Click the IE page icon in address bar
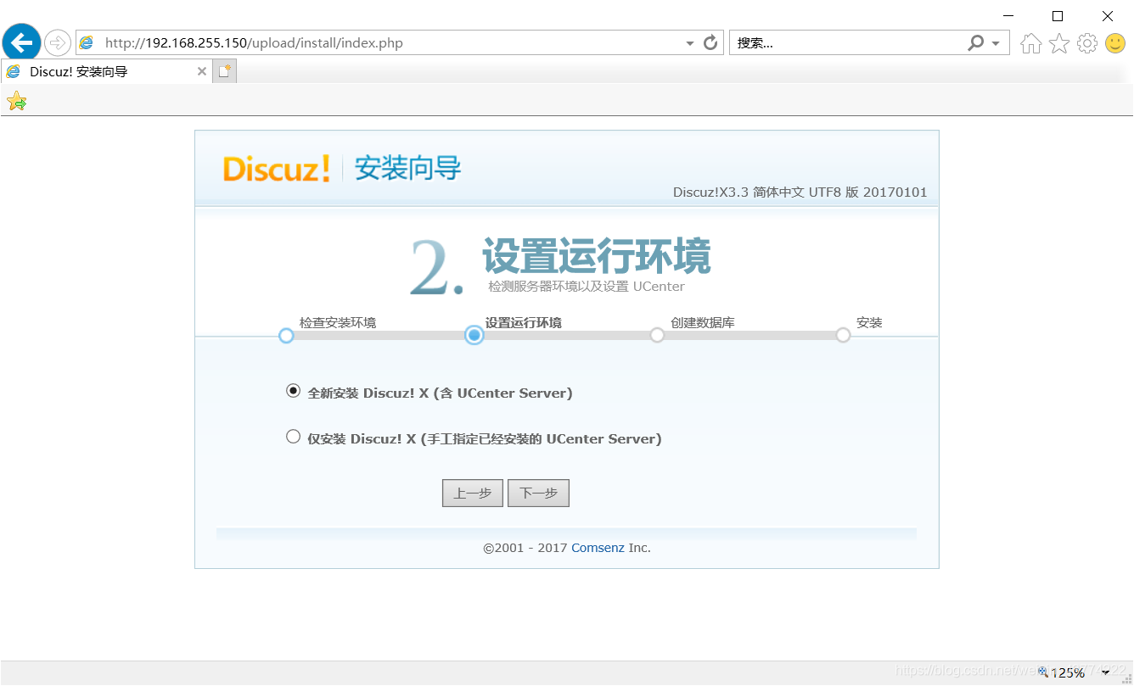Viewport: 1134px width, 686px height. [86, 42]
